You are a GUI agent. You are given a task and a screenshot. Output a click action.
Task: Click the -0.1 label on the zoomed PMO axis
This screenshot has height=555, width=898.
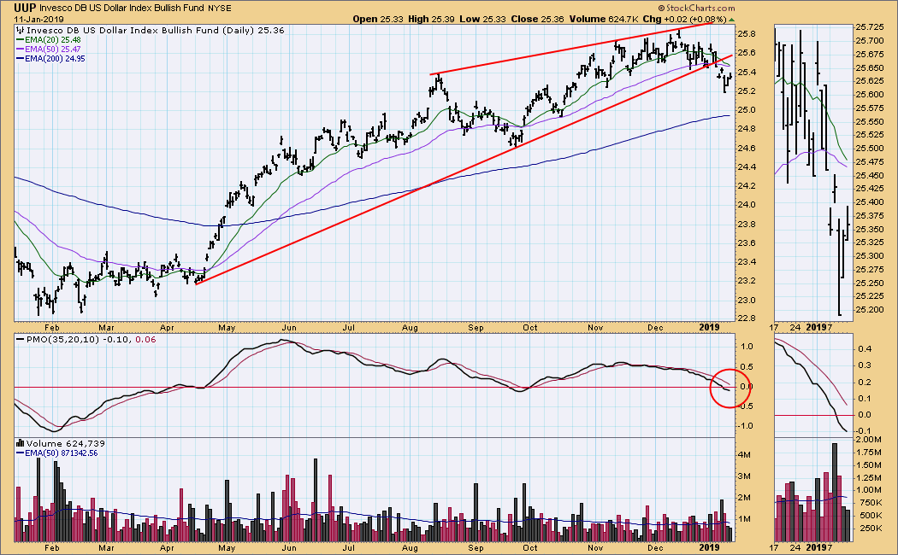tap(863, 431)
